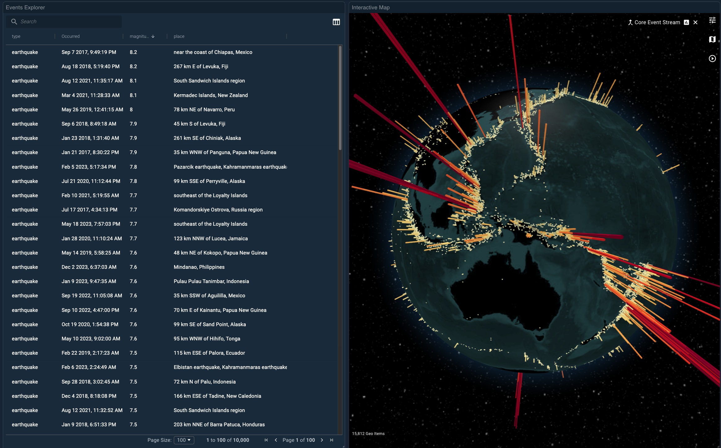Click the Core Event Stream merge icon
This screenshot has height=448, width=721.
point(630,22)
